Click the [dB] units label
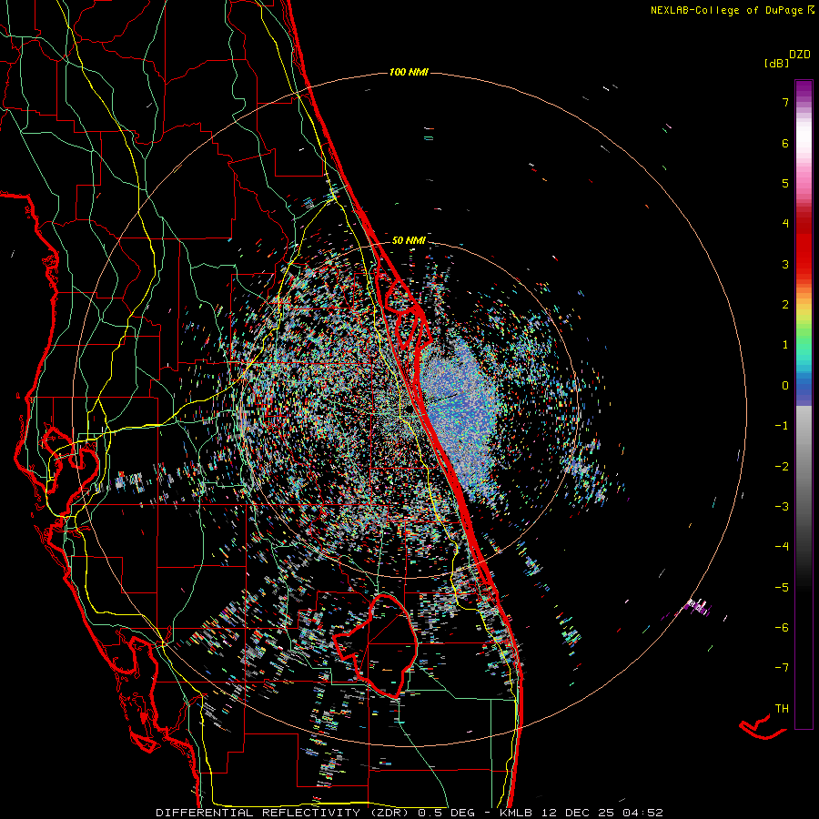The width and height of the screenshot is (819, 819). (777, 63)
